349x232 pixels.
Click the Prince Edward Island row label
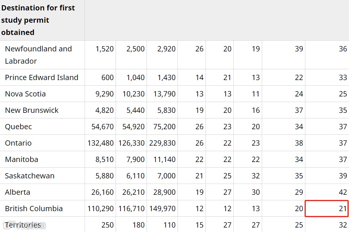(x=41, y=77)
